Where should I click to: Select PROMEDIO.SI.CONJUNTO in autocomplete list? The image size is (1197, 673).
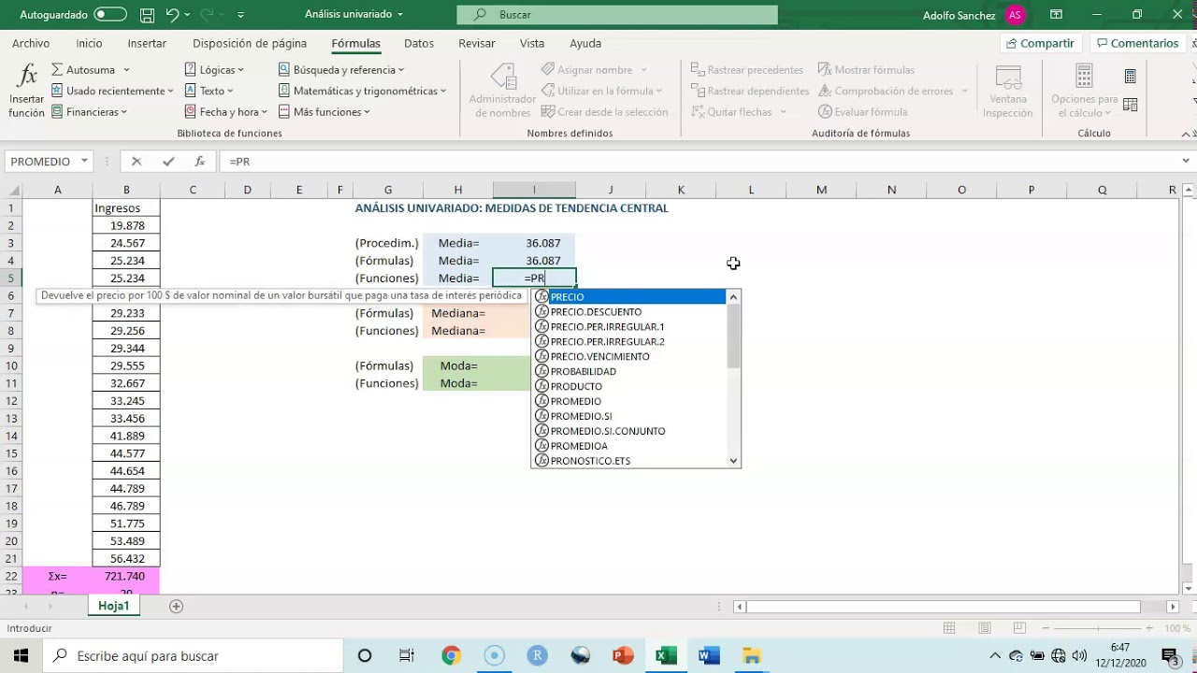(629, 432)
